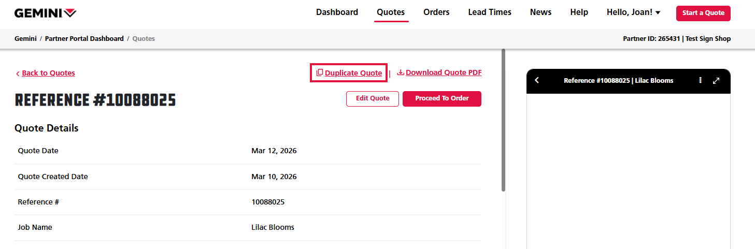
Task: Open the Help menu item
Action: [x=579, y=12]
